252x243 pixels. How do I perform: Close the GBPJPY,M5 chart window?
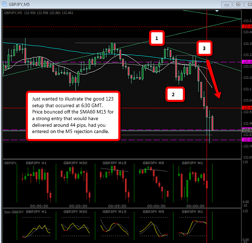click(248, 4)
